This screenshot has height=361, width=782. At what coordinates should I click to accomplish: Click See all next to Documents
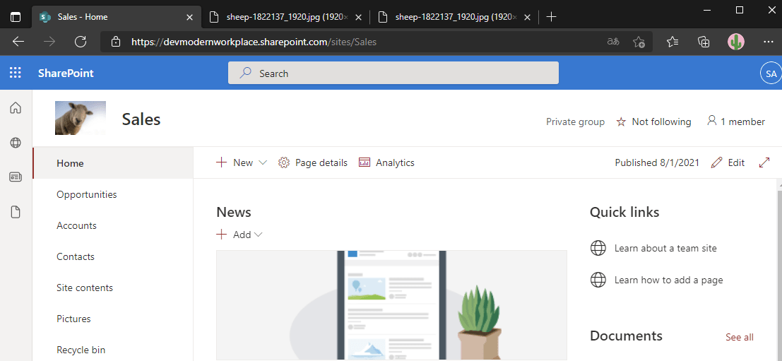click(739, 337)
